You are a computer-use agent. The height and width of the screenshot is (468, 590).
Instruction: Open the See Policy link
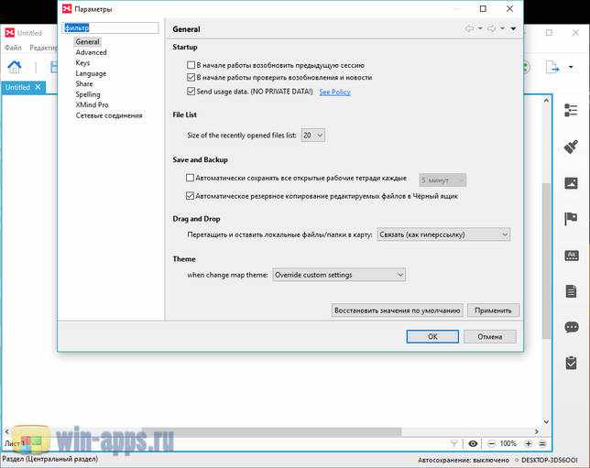point(335,92)
